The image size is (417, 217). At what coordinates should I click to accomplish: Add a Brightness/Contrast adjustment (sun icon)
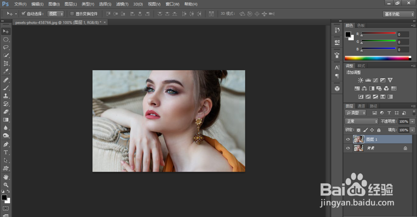[x=360, y=80]
